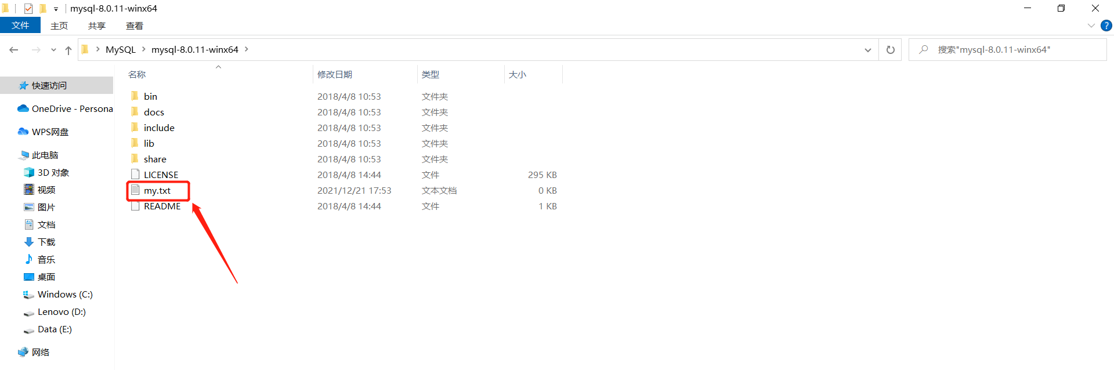
Task: Click the search box for mysql-8.0.11-winx64
Action: tap(1008, 50)
